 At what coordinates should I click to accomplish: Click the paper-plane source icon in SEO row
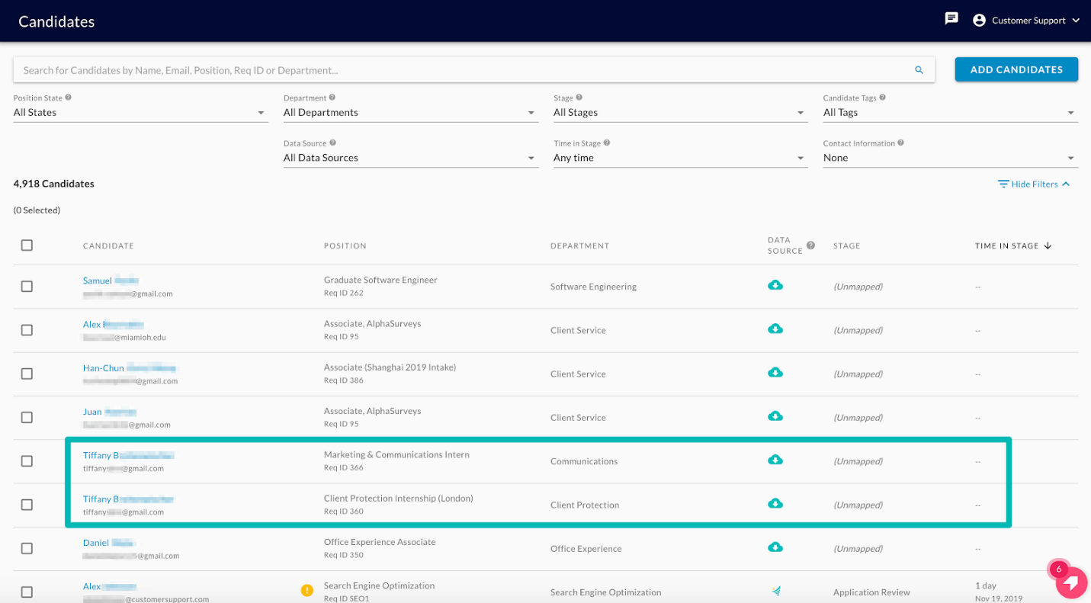[x=775, y=591]
